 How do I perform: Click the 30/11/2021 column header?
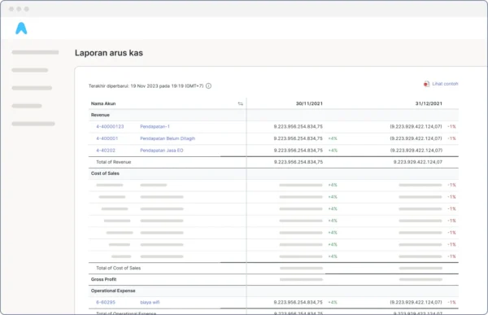(x=309, y=103)
